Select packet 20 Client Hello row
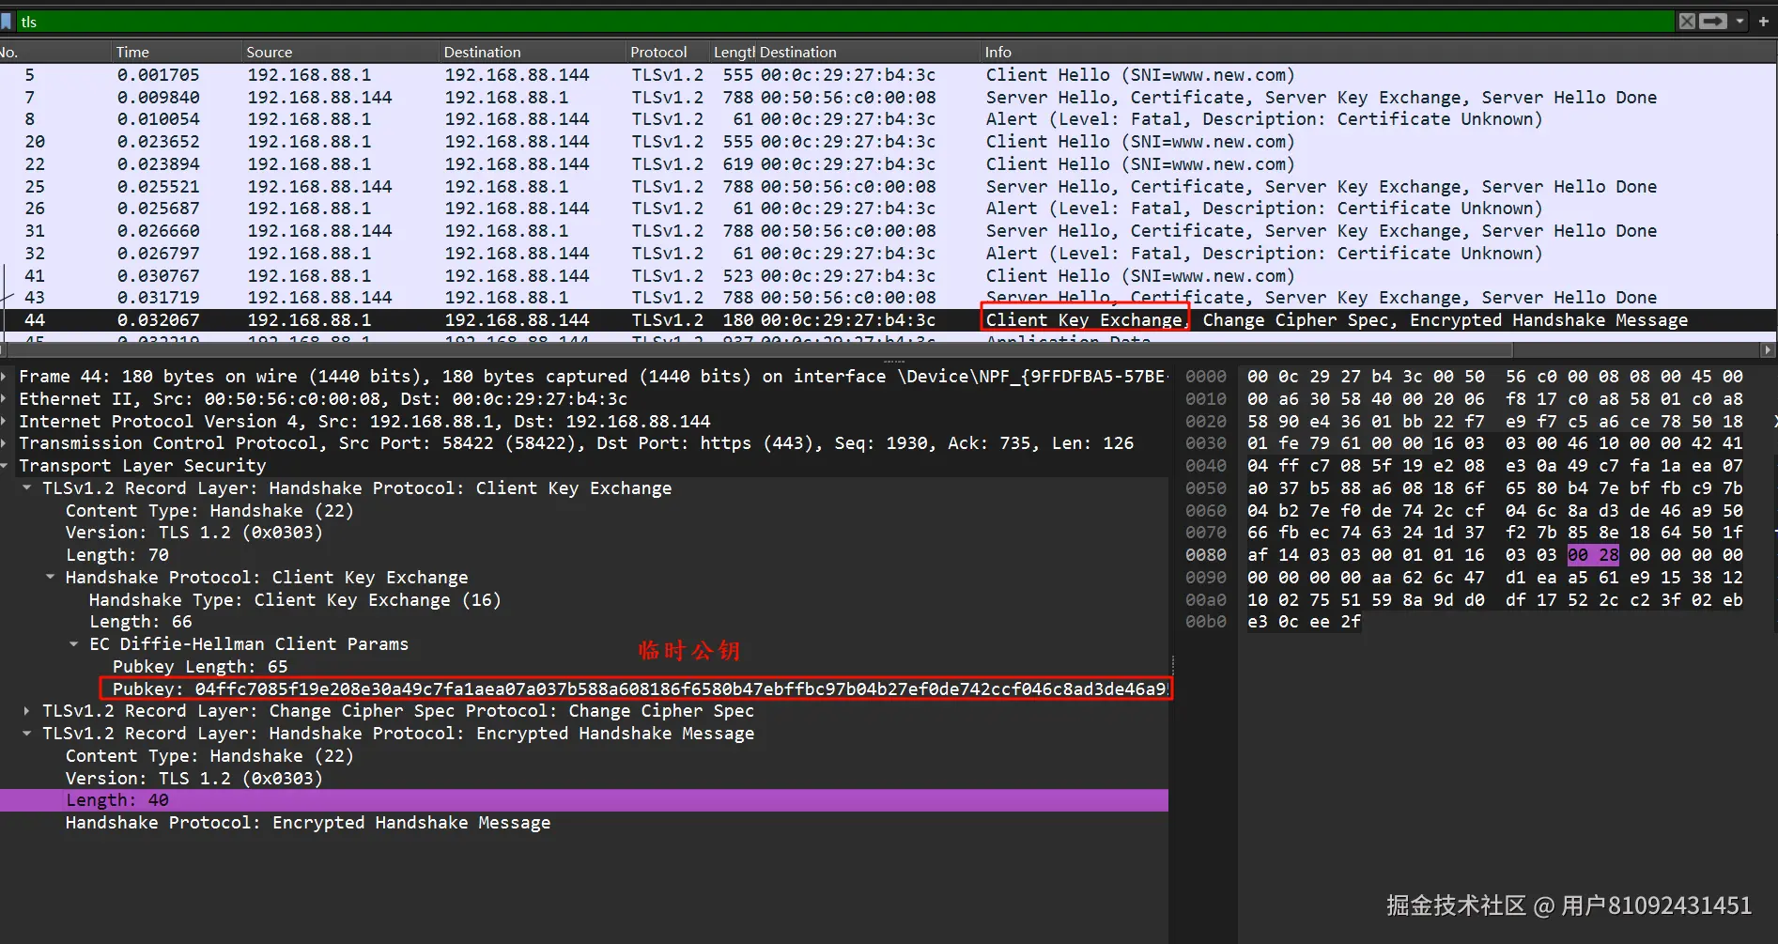The width and height of the screenshot is (1778, 944). pyautogui.click(x=888, y=142)
